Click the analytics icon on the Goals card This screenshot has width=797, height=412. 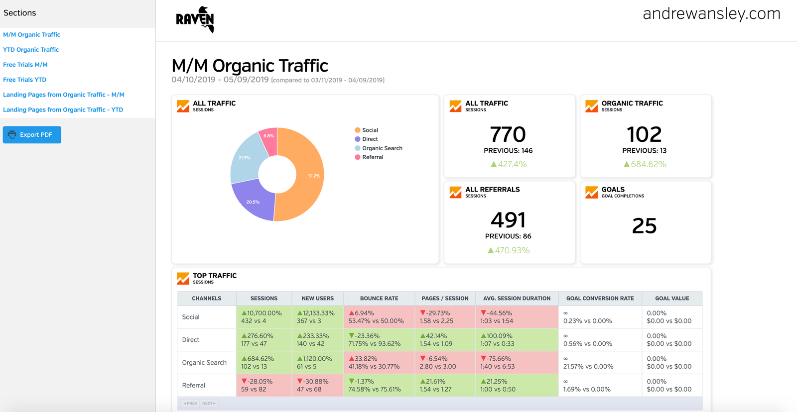[591, 192]
